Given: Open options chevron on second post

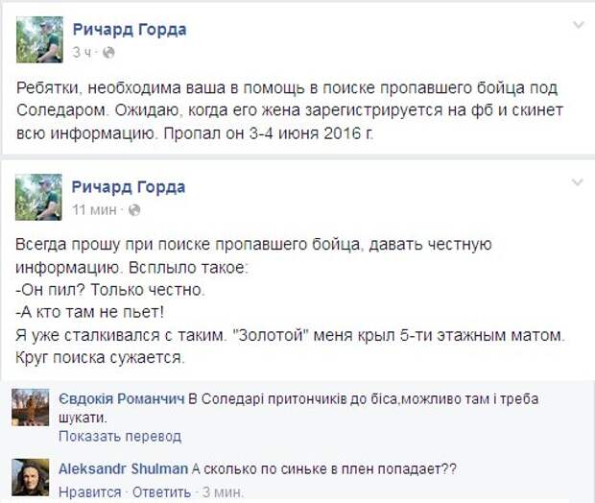Looking at the screenshot, I should (578, 182).
